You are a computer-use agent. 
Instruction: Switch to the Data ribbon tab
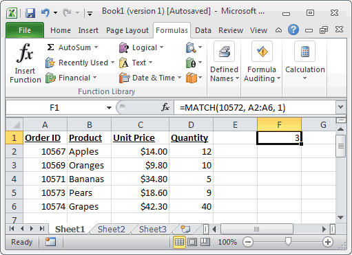click(203, 30)
